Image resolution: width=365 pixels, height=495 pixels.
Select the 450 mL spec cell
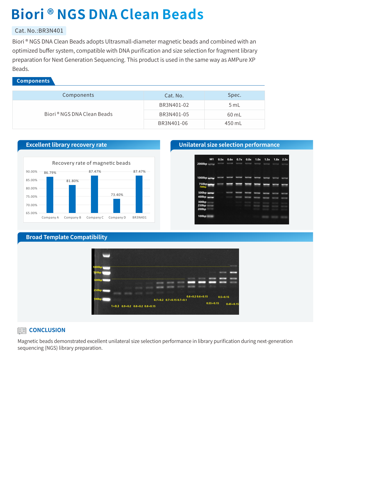233,124
